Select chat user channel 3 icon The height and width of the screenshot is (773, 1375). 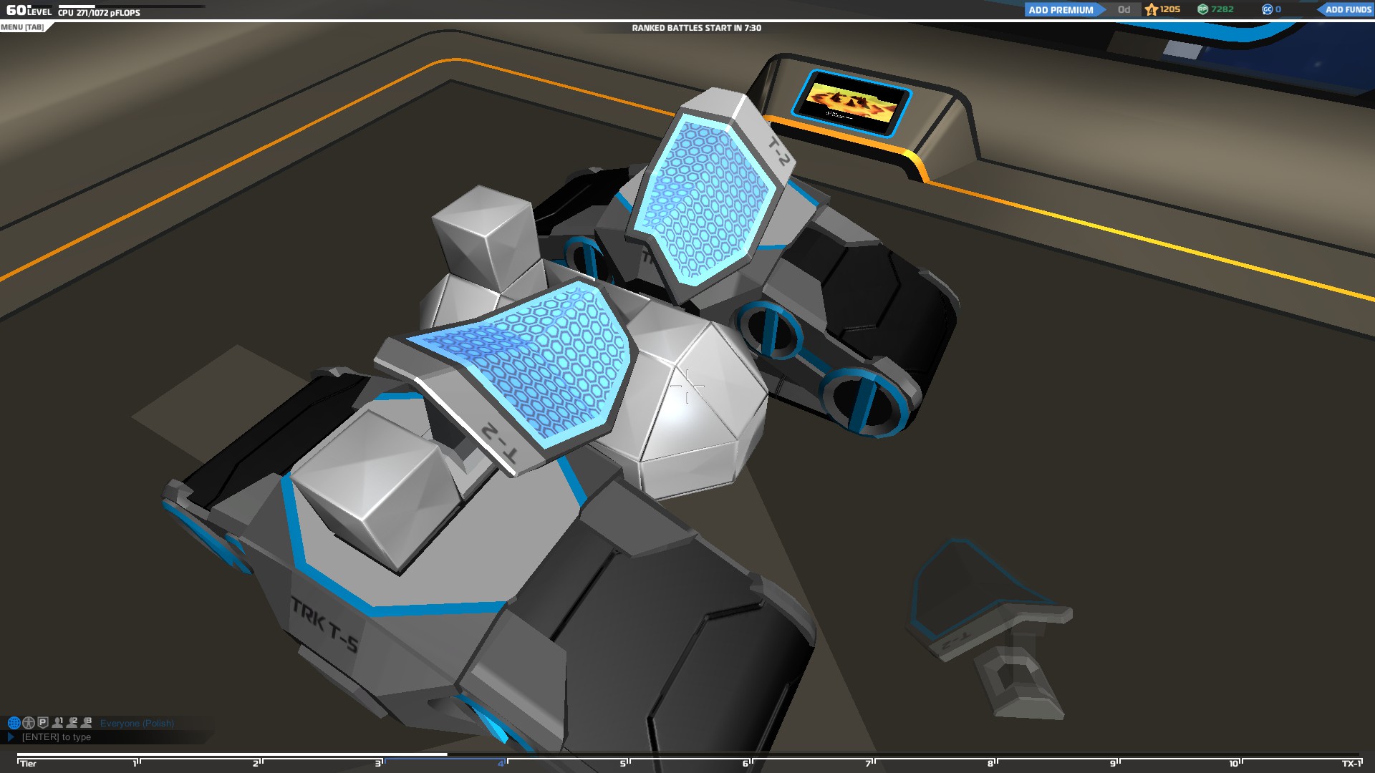[x=87, y=723]
